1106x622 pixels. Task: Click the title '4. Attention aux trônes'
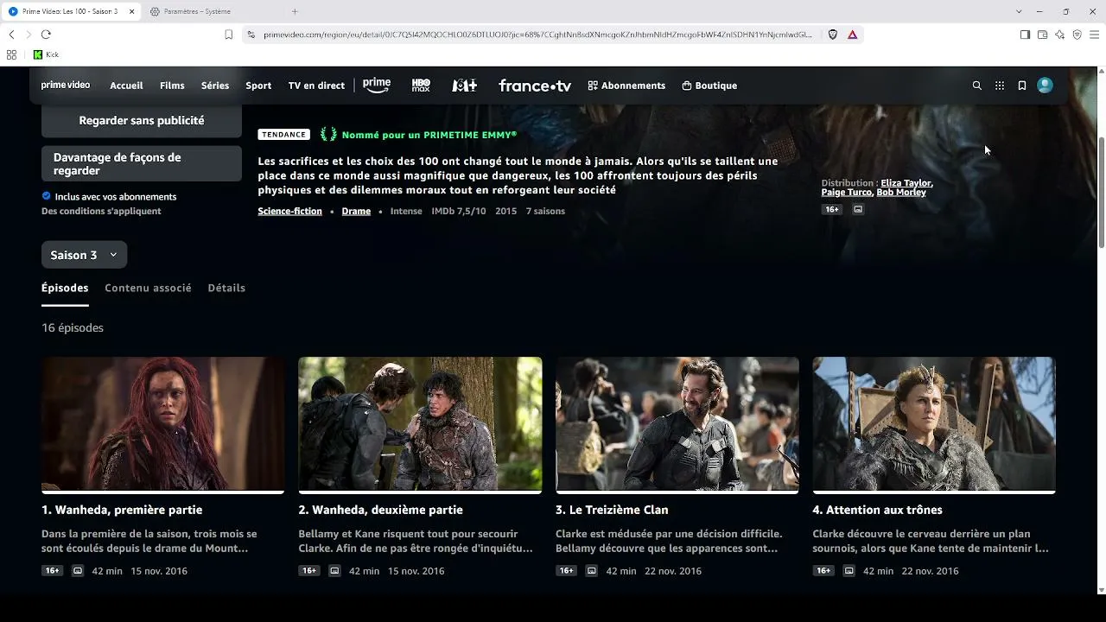(x=877, y=510)
